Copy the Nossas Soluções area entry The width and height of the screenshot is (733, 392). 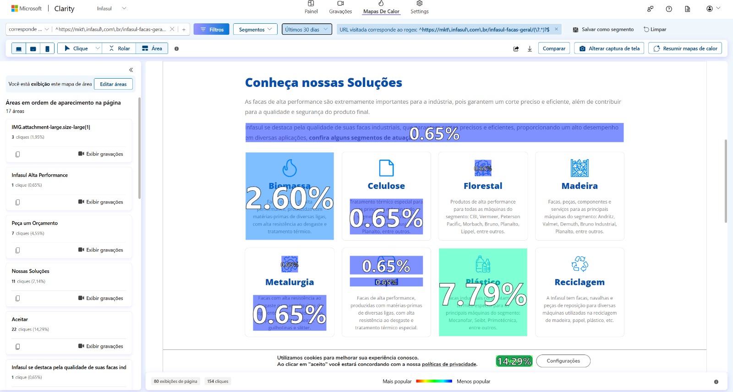pyautogui.click(x=17, y=298)
